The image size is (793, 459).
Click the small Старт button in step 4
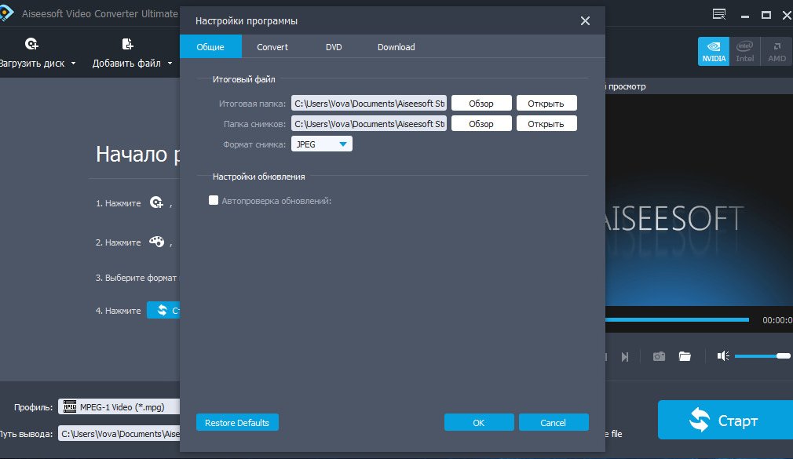[163, 310]
